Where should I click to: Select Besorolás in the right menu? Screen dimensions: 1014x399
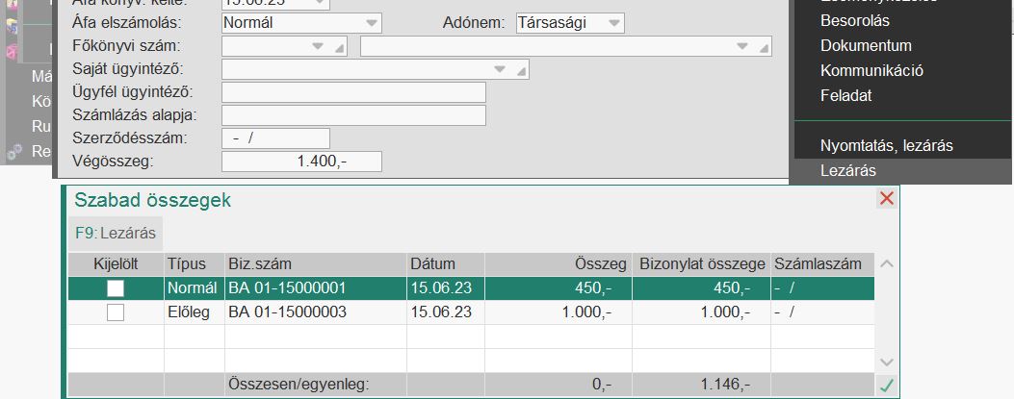[x=855, y=20]
